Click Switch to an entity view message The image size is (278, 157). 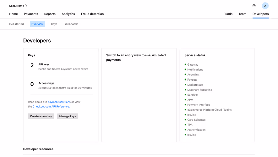click(136, 58)
